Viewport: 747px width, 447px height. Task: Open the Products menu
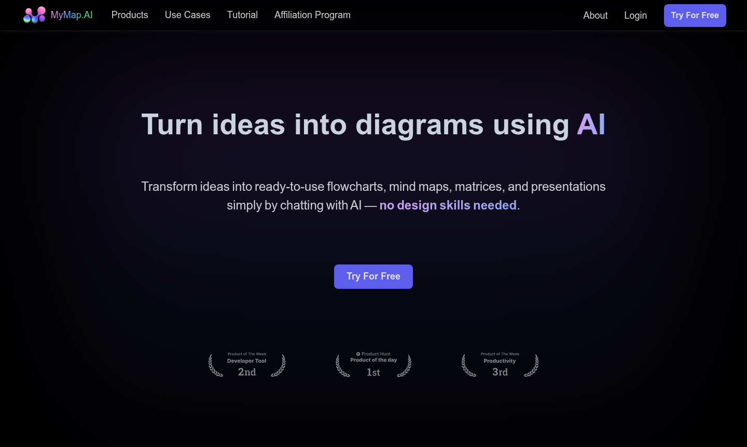coord(130,15)
